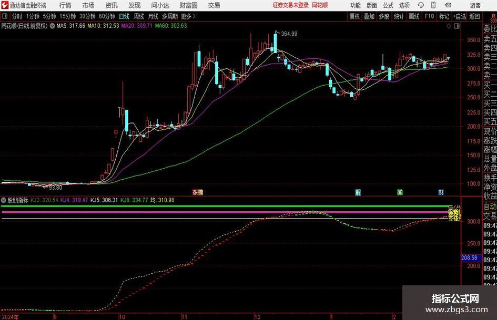Screen dimensions: 497x320
Task: Click the 减 event marker
Action: click(400, 192)
